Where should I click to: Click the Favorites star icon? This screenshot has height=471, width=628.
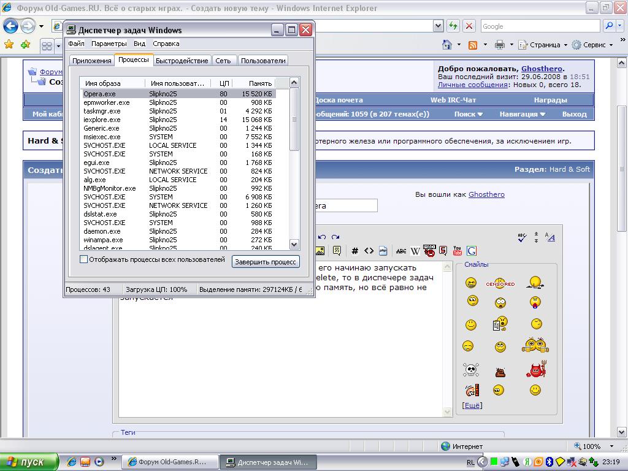(9, 45)
